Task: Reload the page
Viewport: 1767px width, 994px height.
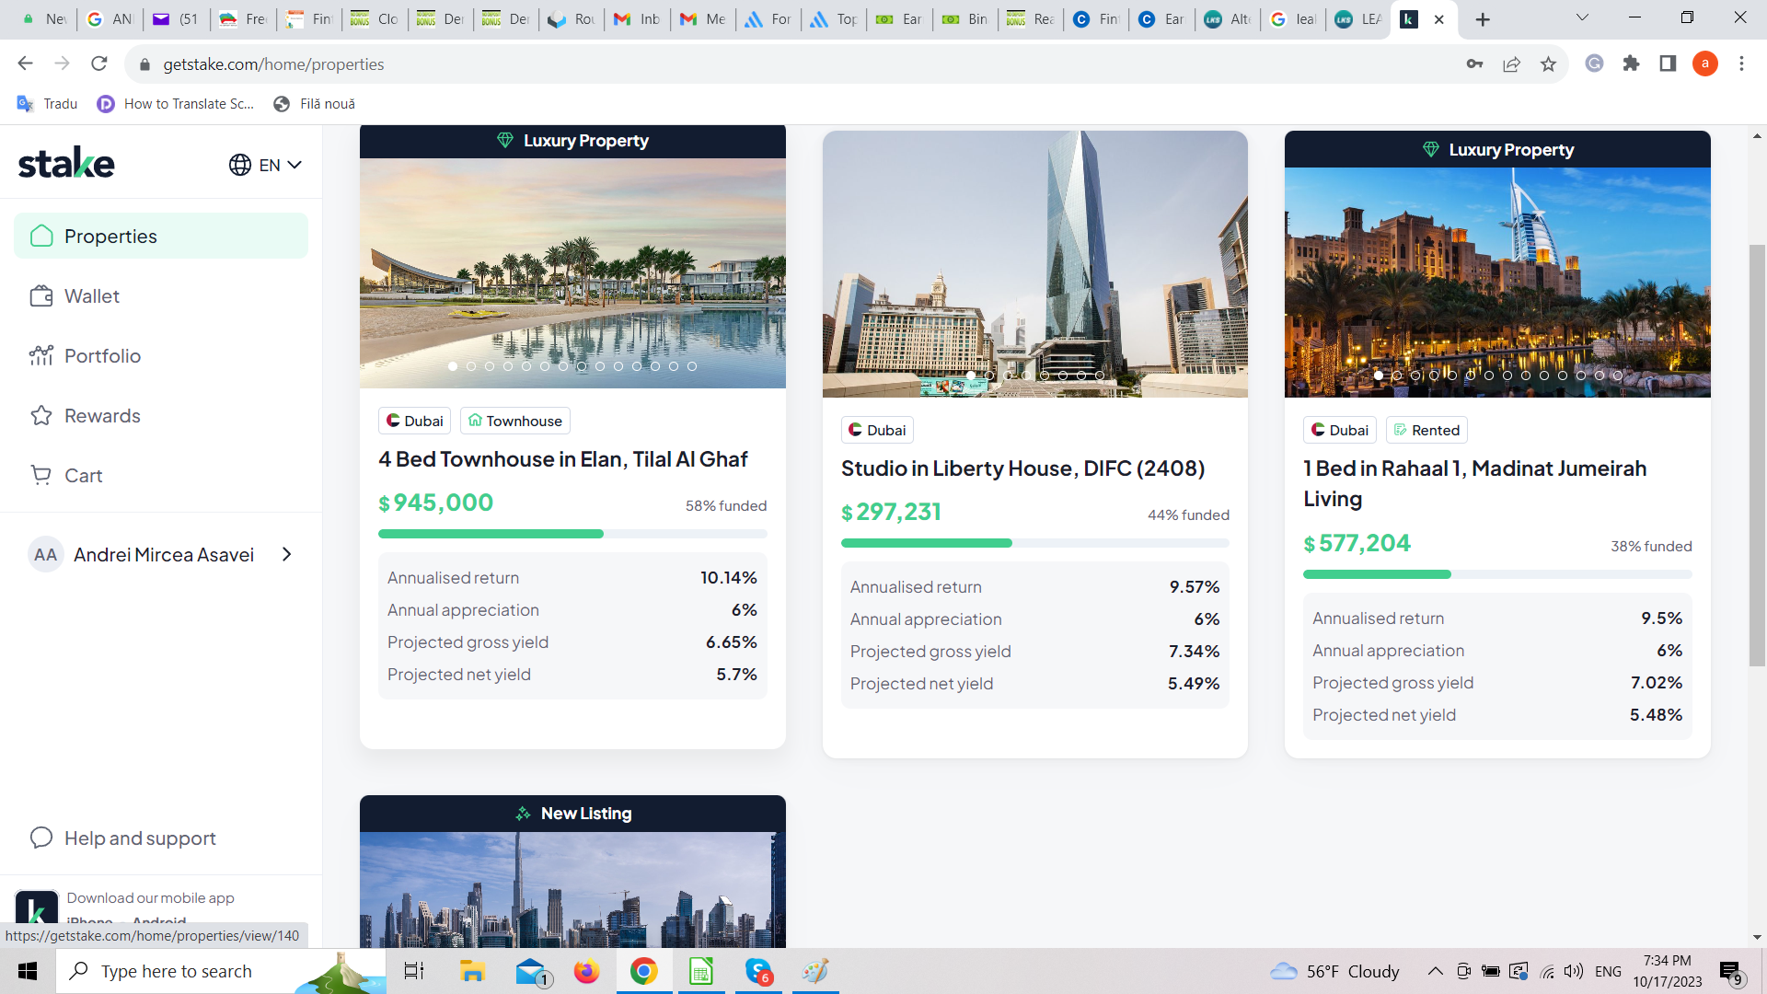Action: tap(99, 64)
